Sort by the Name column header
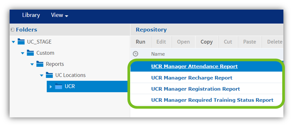Viewport: 293px width, 127px height. [x=158, y=54]
